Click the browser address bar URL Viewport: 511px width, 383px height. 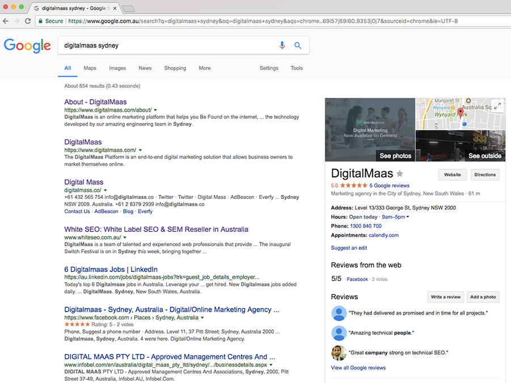point(263,21)
